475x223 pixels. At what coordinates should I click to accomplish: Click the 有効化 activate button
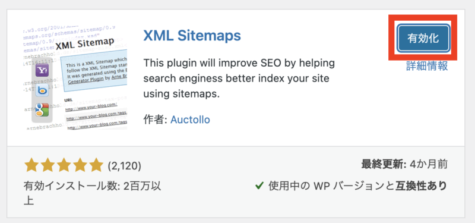[x=423, y=38]
